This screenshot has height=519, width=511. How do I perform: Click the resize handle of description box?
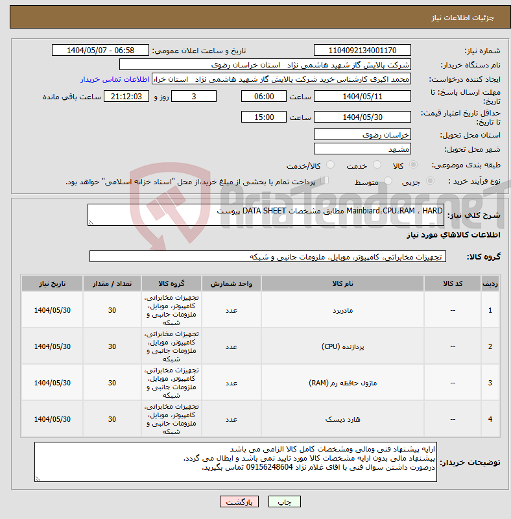coord(91,223)
